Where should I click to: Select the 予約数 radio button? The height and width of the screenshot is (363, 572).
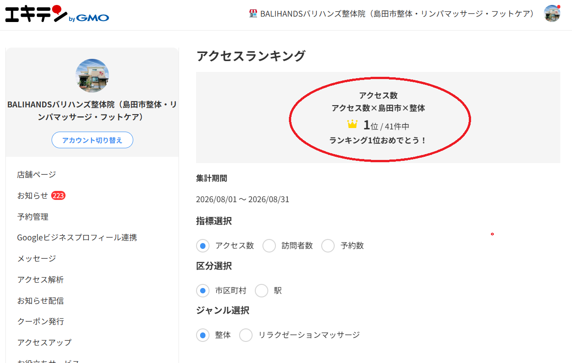point(328,246)
